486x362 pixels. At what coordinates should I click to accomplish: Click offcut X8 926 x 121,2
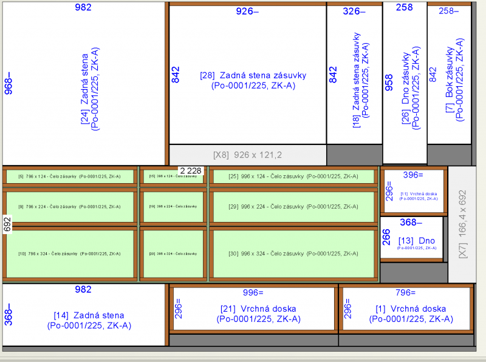[248, 155]
